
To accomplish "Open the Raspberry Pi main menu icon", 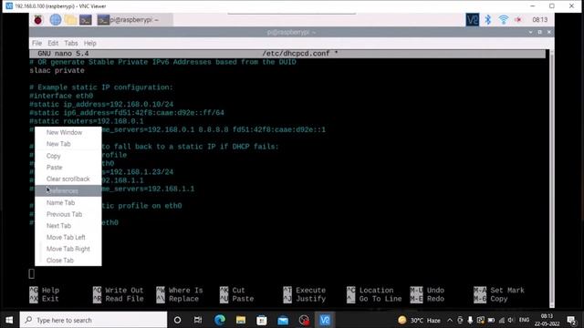I will click(x=38, y=20).
